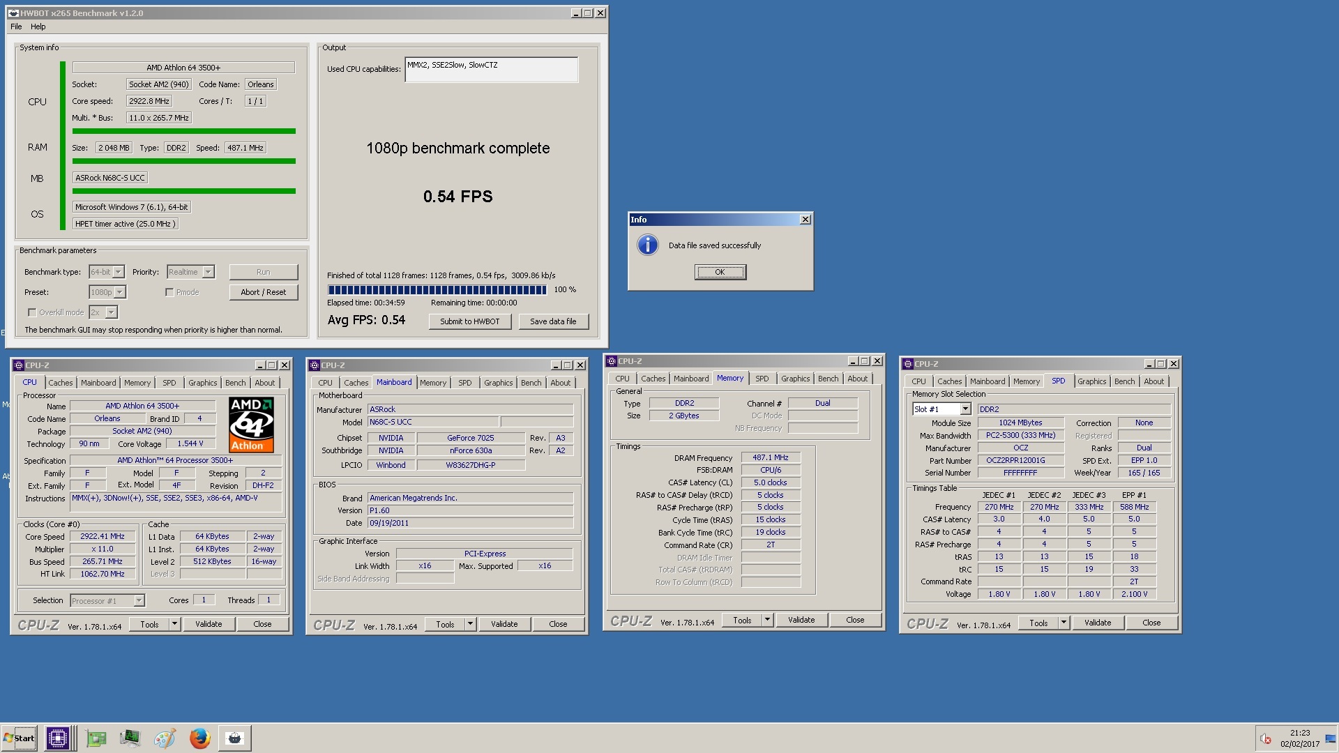The width and height of the screenshot is (1339, 753).
Task: Click Save data file
Action: 553,321
